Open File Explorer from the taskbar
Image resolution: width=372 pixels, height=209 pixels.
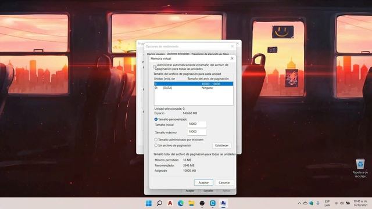[191, 203]
